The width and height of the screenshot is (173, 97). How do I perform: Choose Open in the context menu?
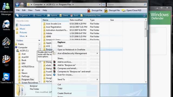pyautogui.click(x=60, y=46)
